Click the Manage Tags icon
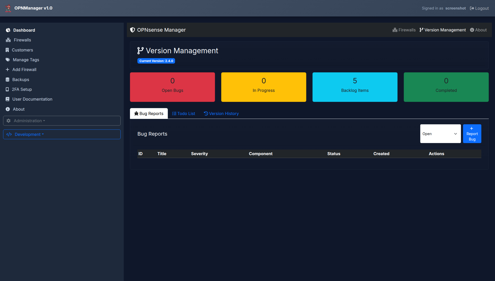This screenshot has width=495, height=281. (x=8, y=60)
